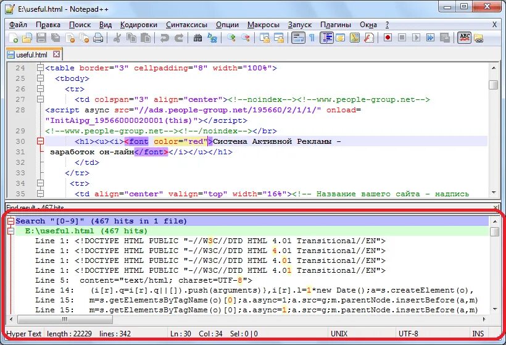Collapse the tbody fold marker at line 25
This screenshot has height=345, width=506.
(40, 78)
